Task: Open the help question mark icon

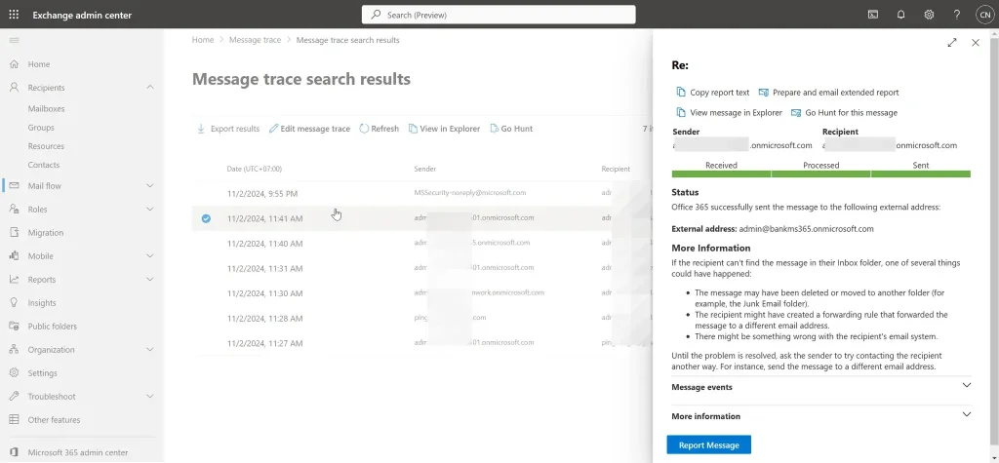Action: click(957, 15)
